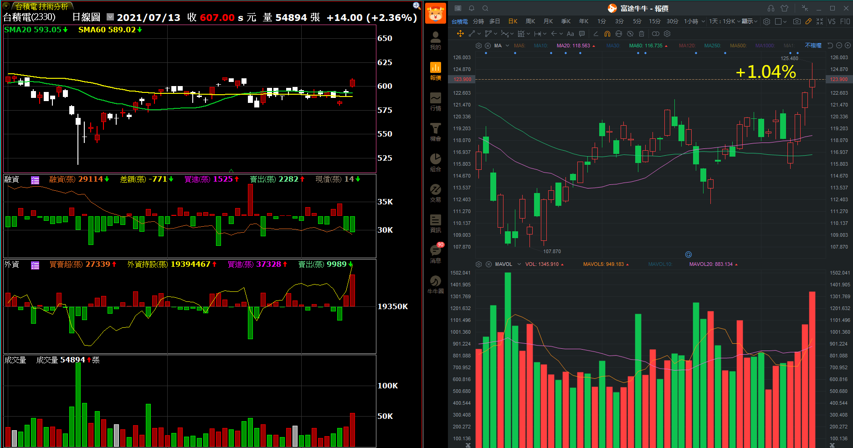Open 牛牛圈 community in sidebar

pyautogui.click(x=435, y=285)
